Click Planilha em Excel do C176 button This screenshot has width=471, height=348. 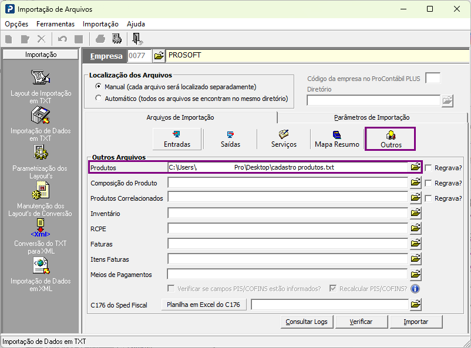point(204,305)
